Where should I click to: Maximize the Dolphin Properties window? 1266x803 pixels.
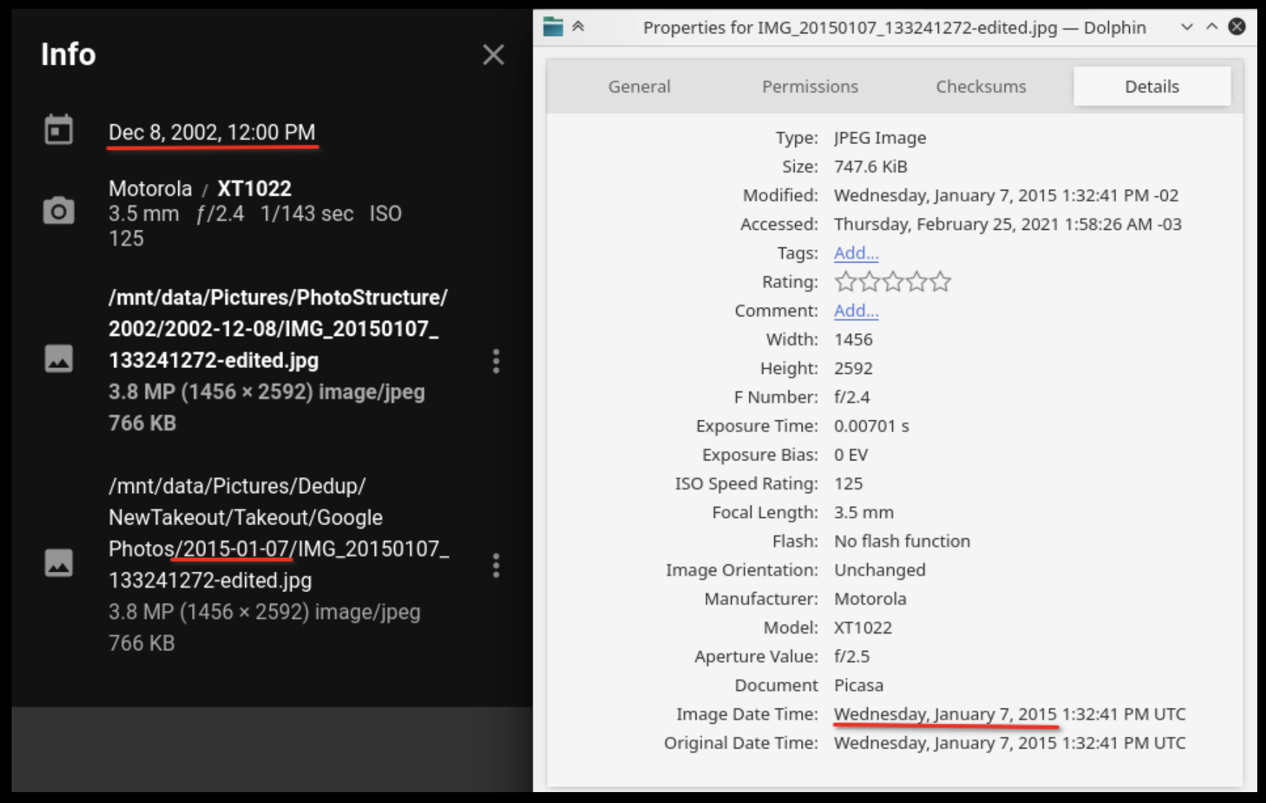[x=1211, y=27]
